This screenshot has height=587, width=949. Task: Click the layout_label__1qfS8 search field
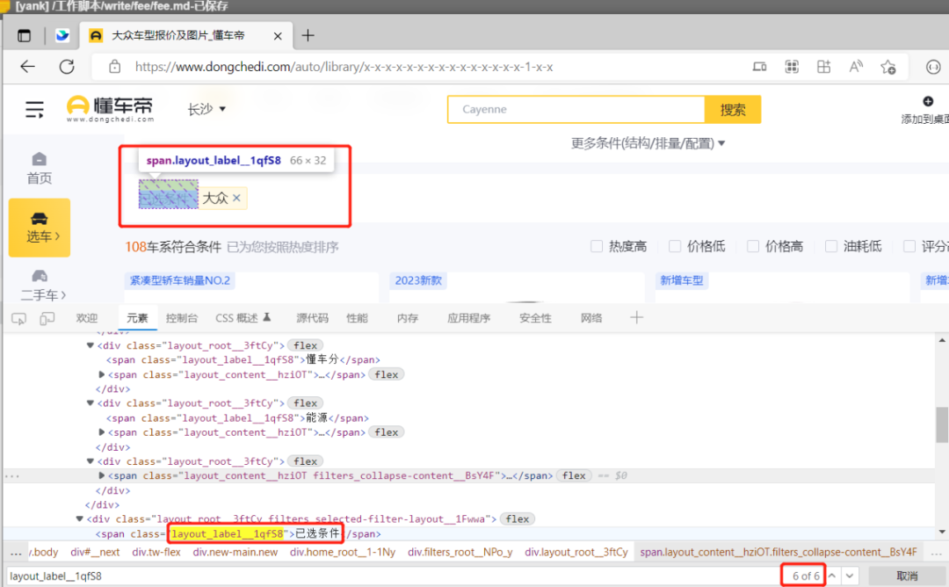click(x=394, y=576)
